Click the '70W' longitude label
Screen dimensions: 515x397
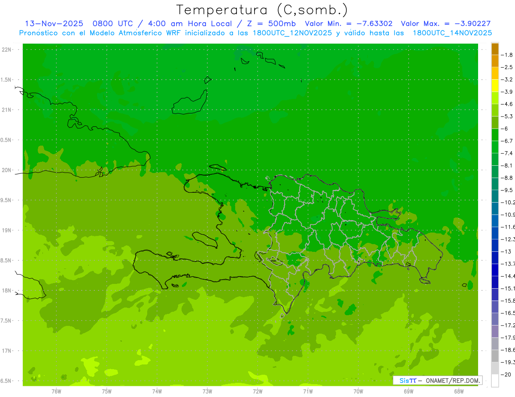(358, 391)
